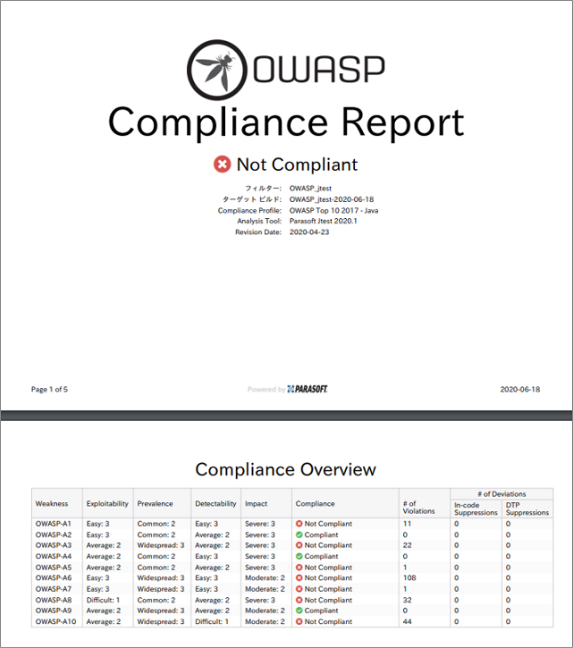Click the footer date 2020-06-18

tap(520, 390)
